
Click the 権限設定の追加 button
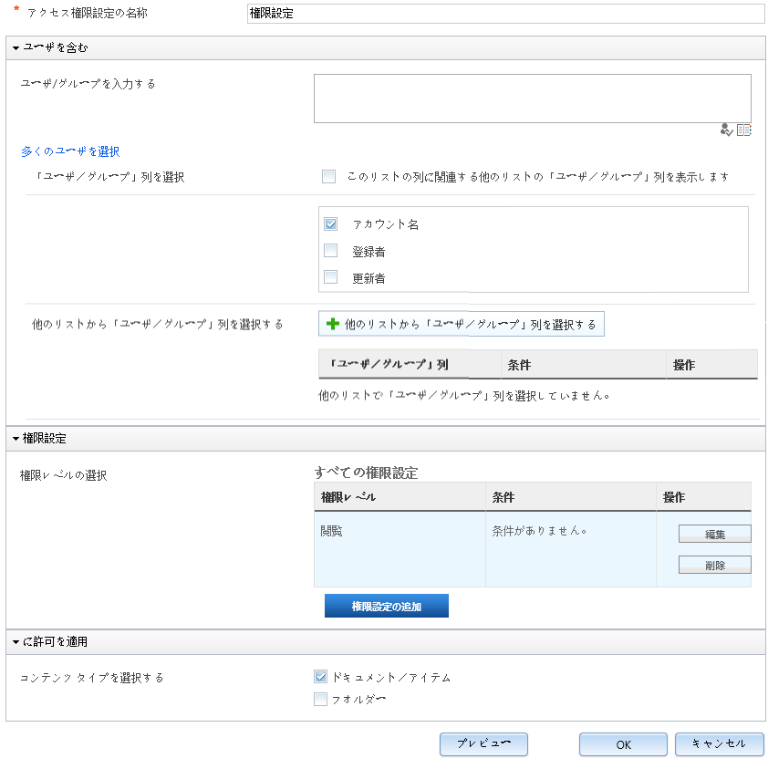pyautogui.click(x=387, y=607)
